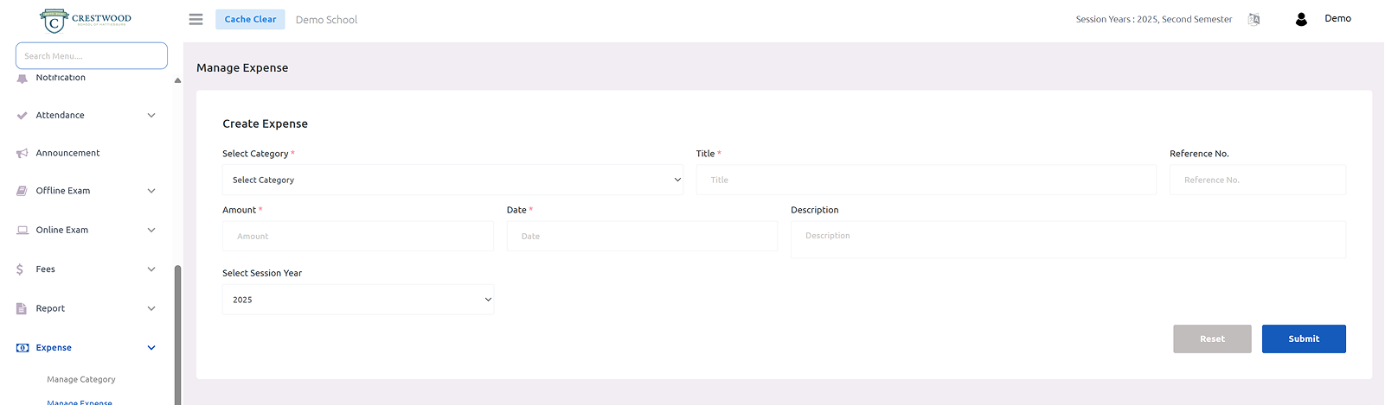Screen dimensions: 1385x405
Task: Click the Fees dollar sign icon
Action: pyautogui.click(x=20, y=269)
